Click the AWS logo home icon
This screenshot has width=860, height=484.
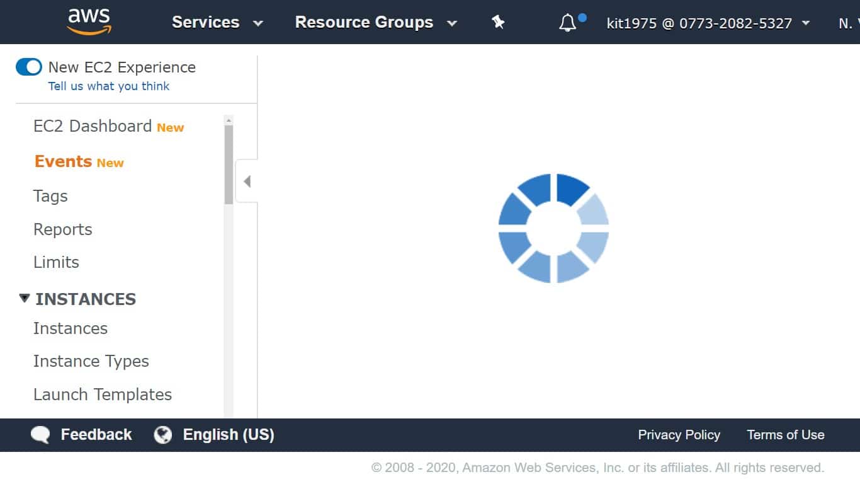point(89,22)
